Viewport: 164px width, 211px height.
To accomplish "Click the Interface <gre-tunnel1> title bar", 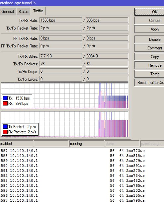I will point(82,3).
